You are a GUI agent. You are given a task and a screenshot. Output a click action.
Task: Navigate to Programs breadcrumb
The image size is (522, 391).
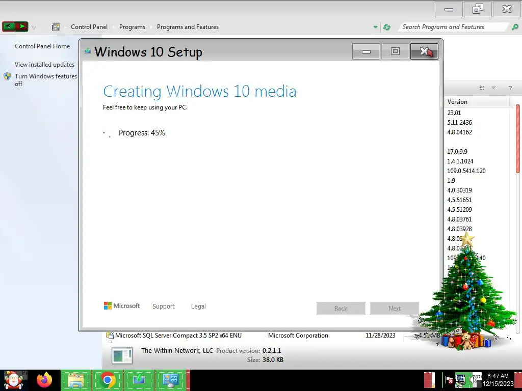click(x=132, y=27)
